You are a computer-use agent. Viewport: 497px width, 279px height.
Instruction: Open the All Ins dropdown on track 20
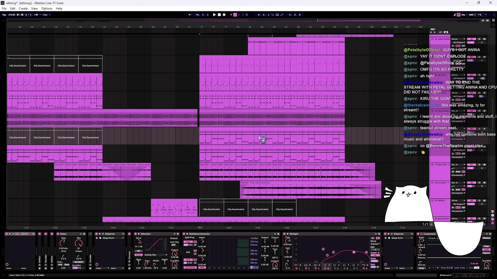458,39
